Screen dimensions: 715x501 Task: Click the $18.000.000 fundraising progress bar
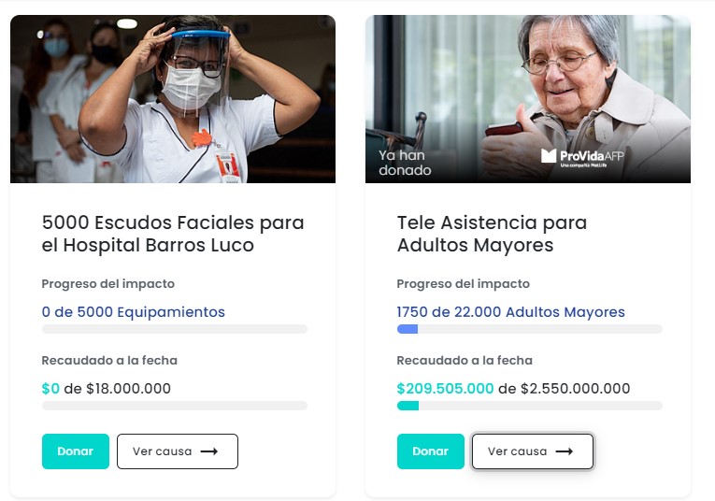[x=175, y=406]
